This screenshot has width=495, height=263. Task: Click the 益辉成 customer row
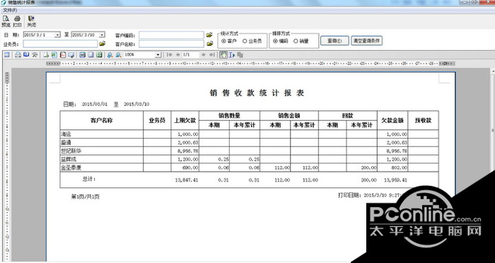(x=249, y=160)
